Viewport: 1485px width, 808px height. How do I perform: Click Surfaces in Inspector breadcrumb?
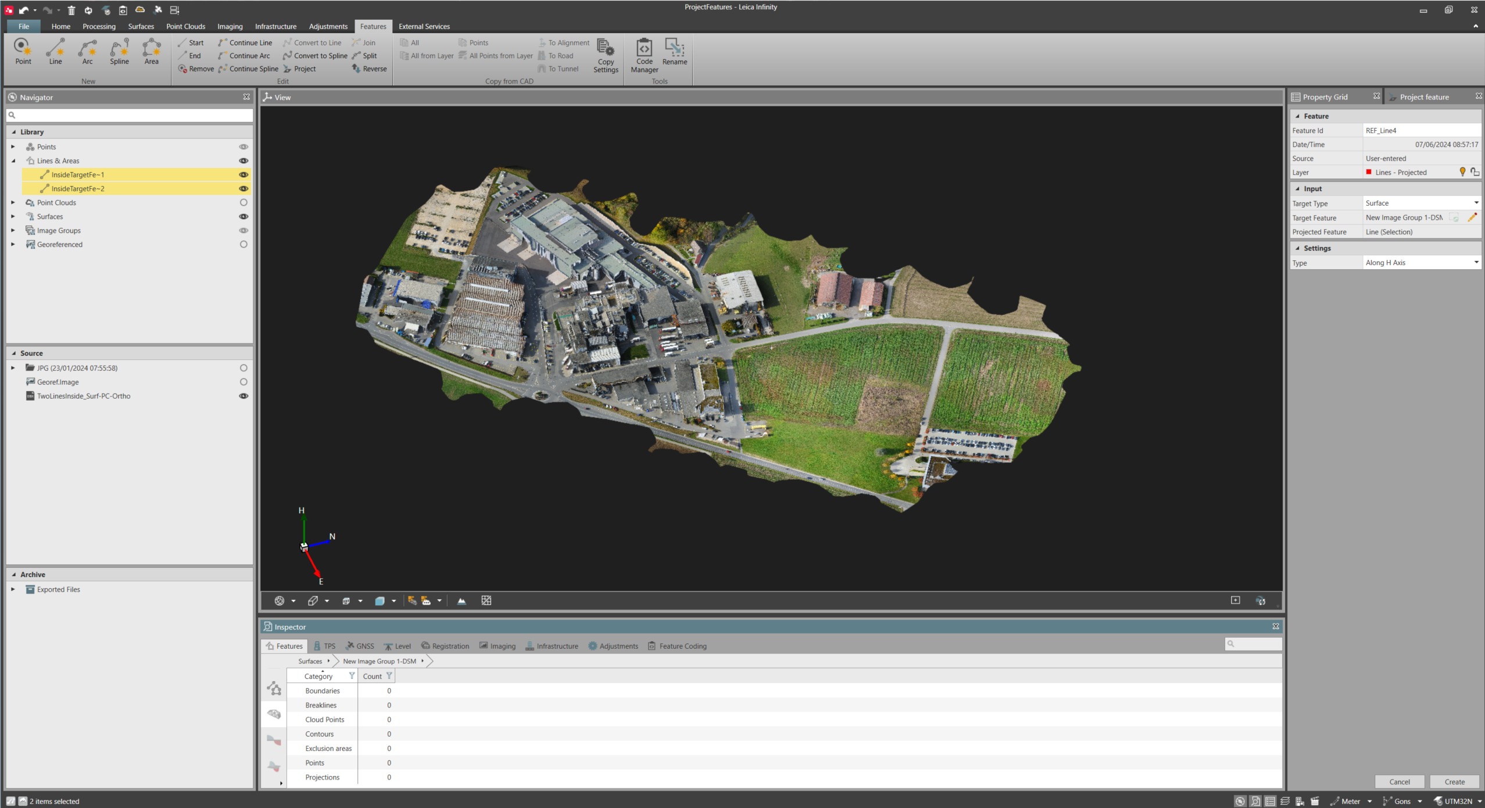310,661
